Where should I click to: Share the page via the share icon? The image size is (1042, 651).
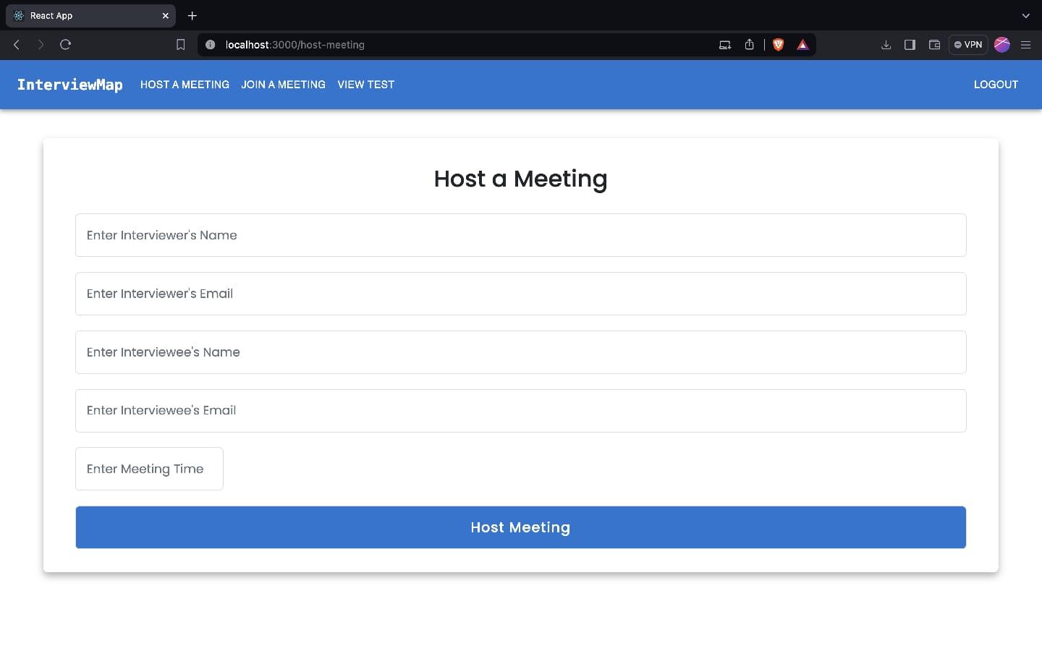pyautogui.click(x=749, y=45)
